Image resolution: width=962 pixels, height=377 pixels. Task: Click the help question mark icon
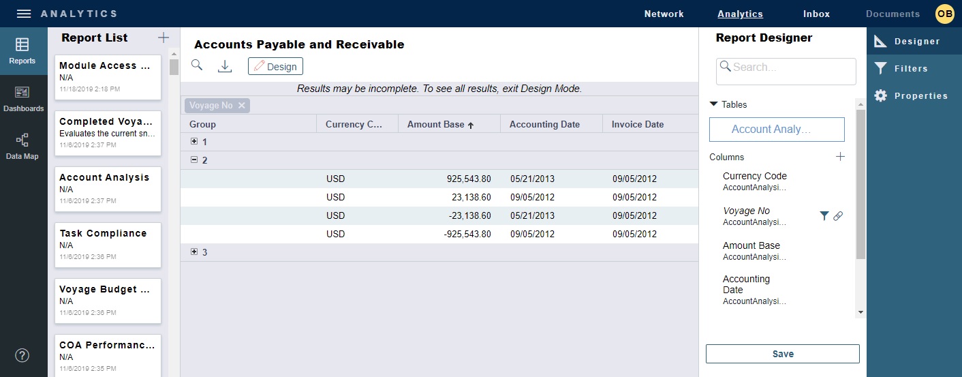click(x=22, y=355)
